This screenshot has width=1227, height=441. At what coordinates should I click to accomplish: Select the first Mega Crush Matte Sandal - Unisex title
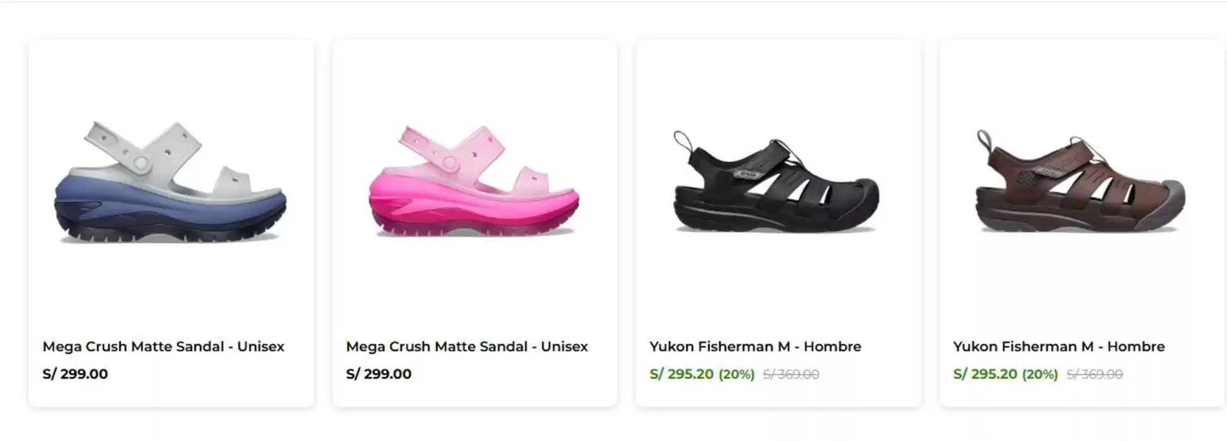(x=163, y=346)
